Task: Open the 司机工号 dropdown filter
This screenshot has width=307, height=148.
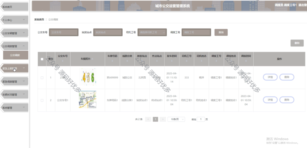Action: 152,32
